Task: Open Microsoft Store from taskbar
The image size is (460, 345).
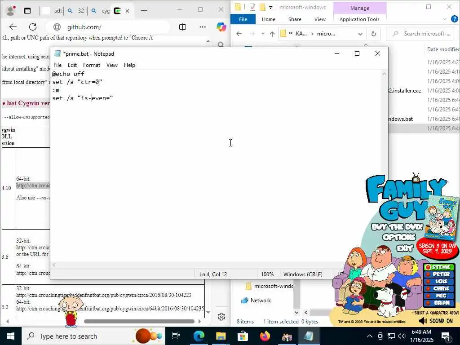Action: pyautogui.click(x=243, y=336)
